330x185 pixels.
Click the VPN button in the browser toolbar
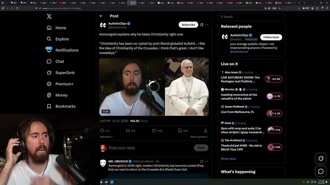coord(306,8)
